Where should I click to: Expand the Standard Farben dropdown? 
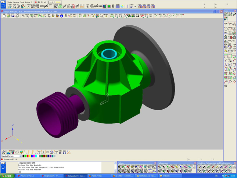coord(21,156)
